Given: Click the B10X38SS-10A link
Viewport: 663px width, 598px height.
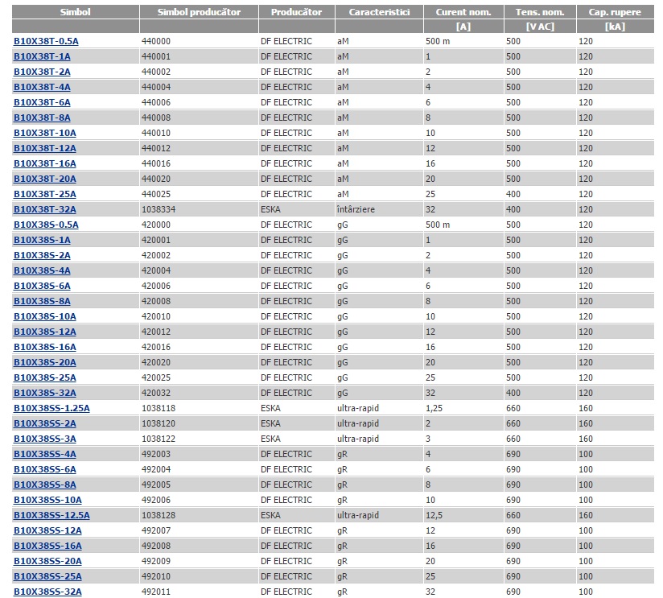Looking at the screenshot, I should (47, 500).
